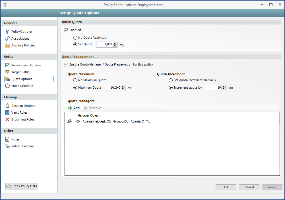The image size is (285, 200).
Task: Click the Move Schedule clock icon
Action: click(7, 86)
